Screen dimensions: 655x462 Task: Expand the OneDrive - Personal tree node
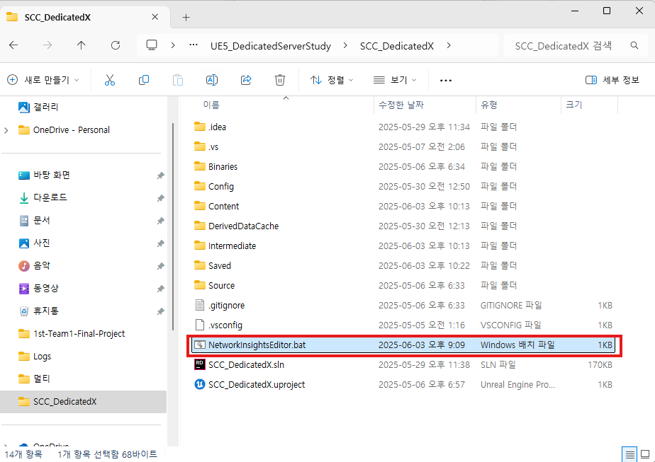tap(6, 130)
